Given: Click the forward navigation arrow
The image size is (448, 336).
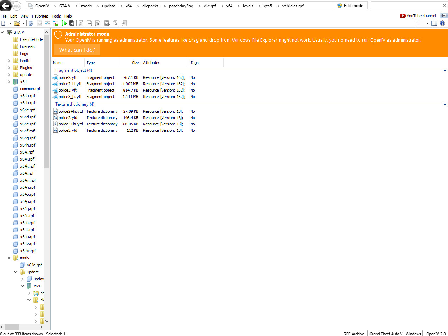Looking at the screenshot, I should tap(17, 6).
